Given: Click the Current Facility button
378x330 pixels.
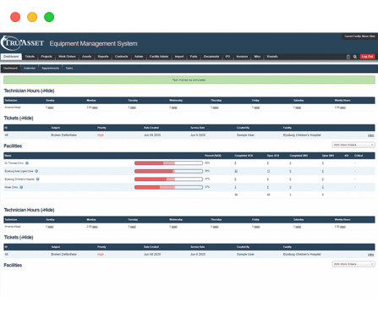Looking at the screenshot, I should click(x=359, y=36).
